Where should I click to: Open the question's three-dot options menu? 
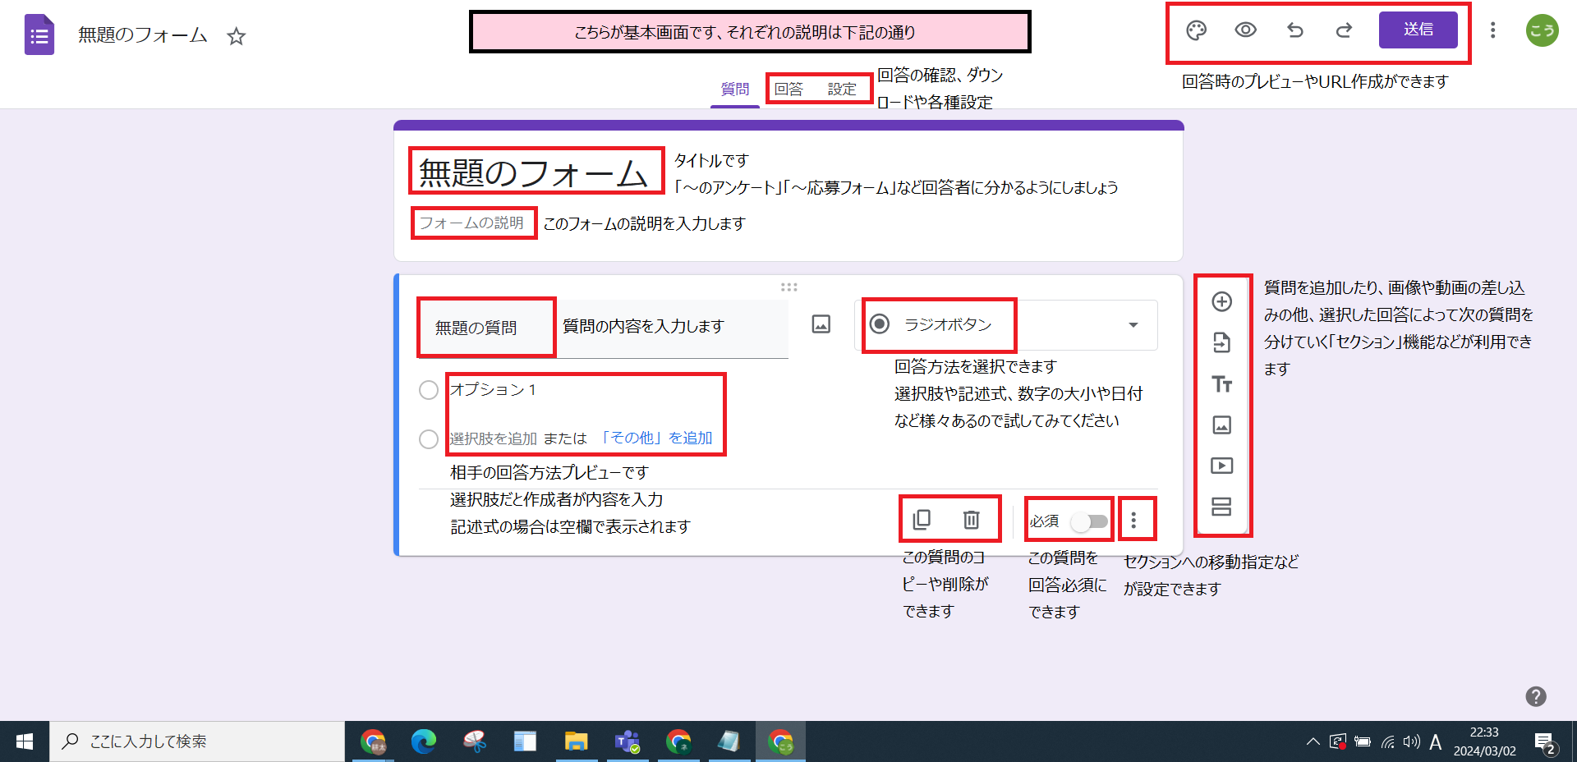(1138, 519)
